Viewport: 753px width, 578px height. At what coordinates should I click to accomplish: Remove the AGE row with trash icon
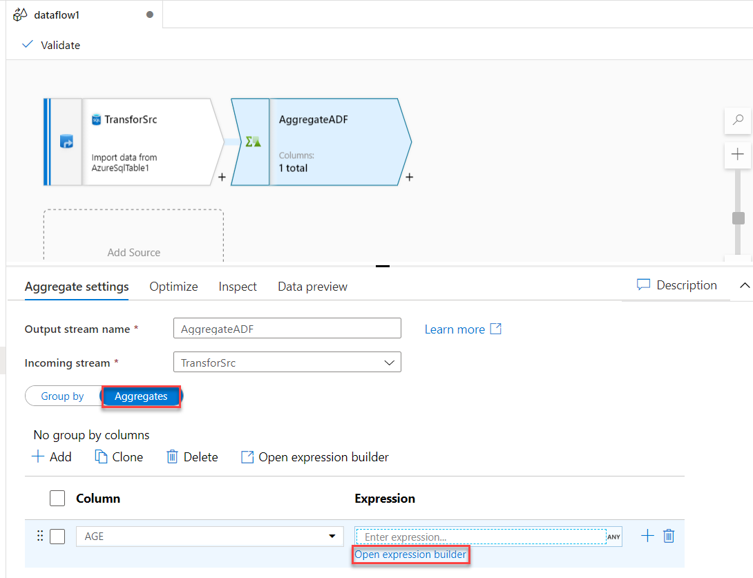(x=668, y=535)
